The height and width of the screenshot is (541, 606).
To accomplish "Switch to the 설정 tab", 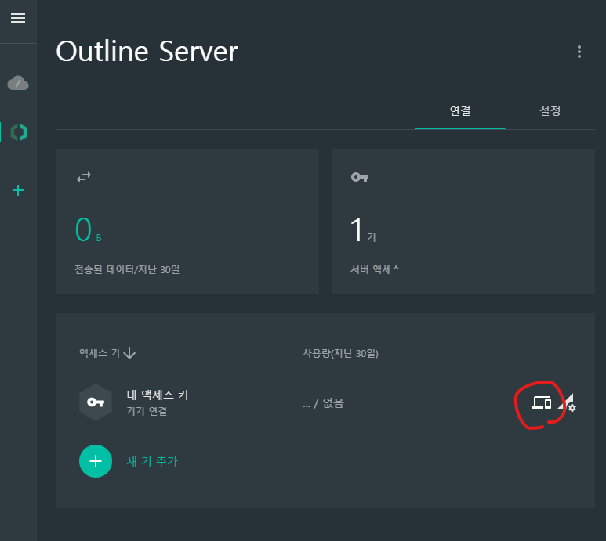I will tap(550, 111).
